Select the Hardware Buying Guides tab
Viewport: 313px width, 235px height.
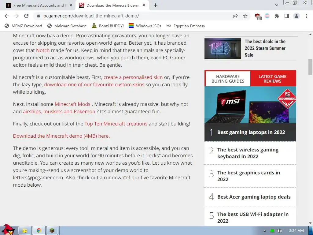[228, 79]
